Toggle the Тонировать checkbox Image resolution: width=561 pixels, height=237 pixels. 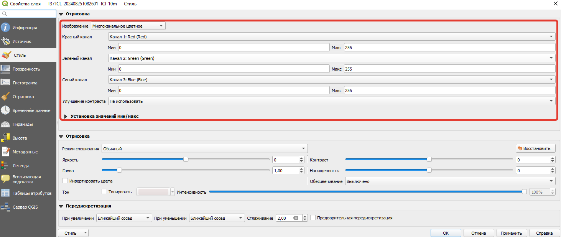(104, 191)
